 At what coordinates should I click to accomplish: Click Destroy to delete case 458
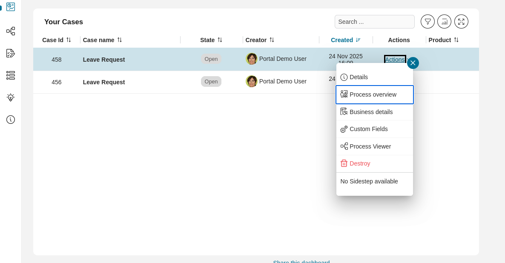click(360, 163)
